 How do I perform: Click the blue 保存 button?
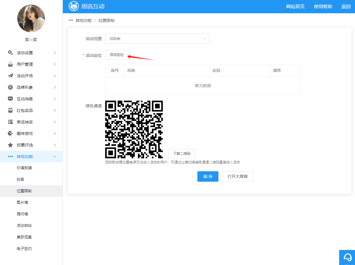point(208,176)
